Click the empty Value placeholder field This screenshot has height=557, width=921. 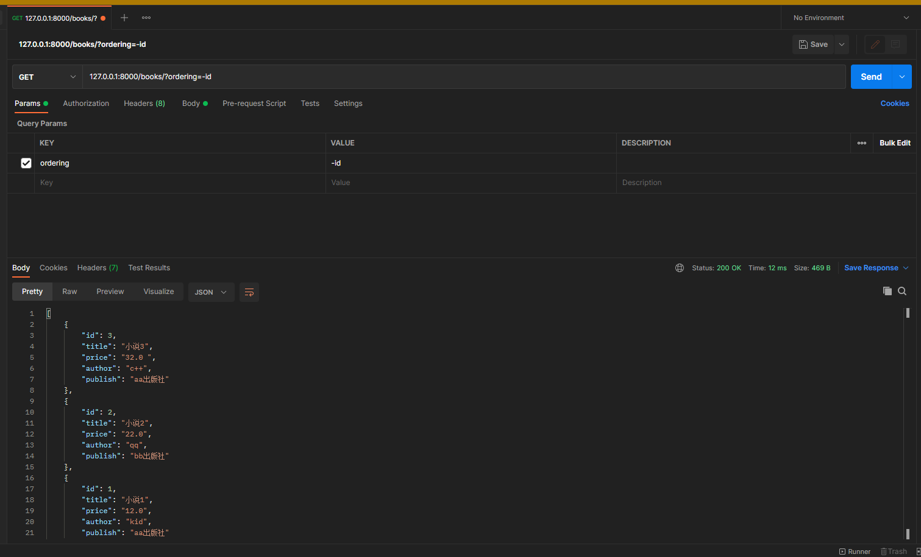tap(471, 183)
